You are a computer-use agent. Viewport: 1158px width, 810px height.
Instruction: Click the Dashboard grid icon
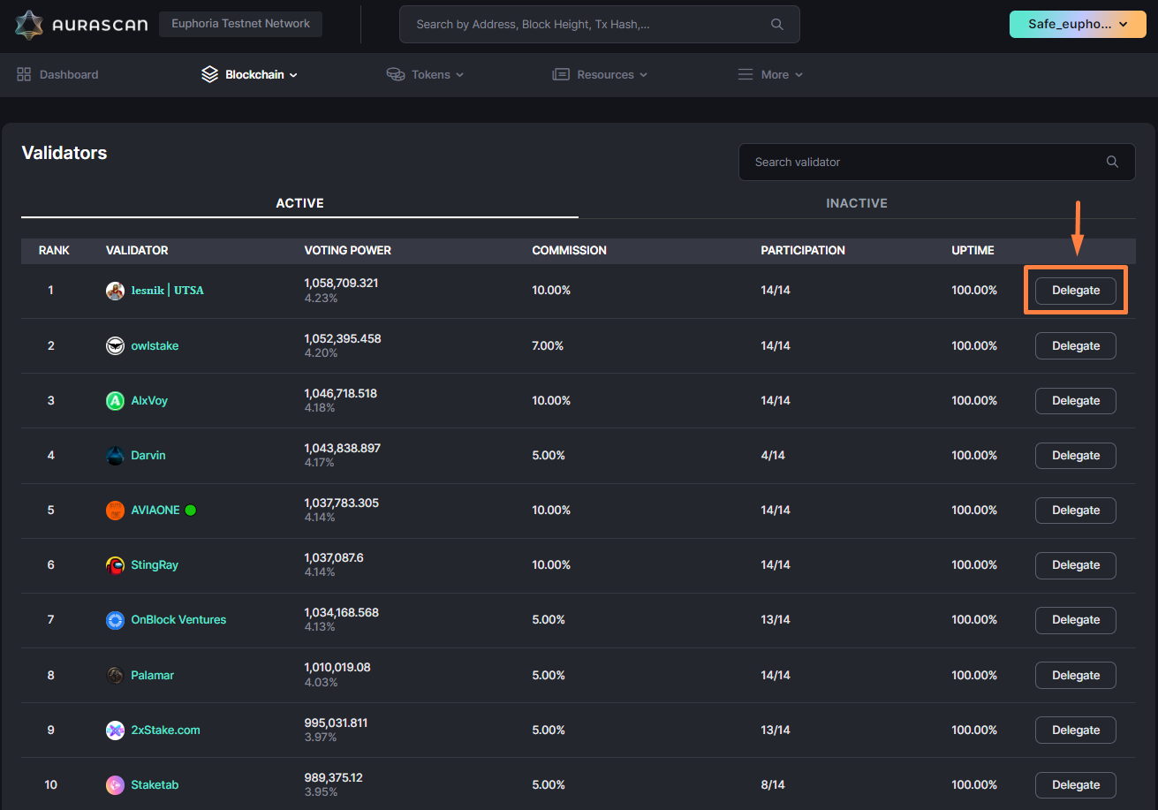tap(24, 75)
